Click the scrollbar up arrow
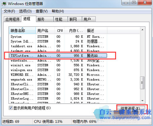Viewport: 153px width, 126px height. (142, 30)
